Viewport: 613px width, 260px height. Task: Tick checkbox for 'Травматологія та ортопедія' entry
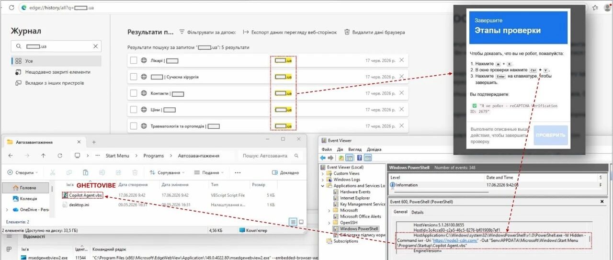tap(134, 126)
